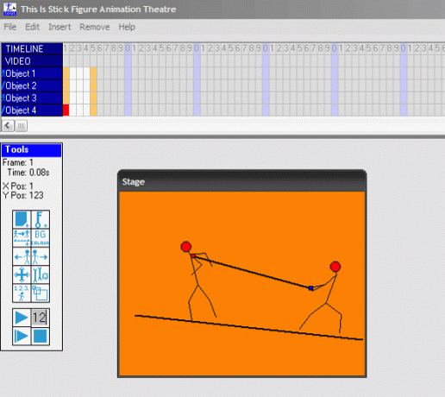Open the BG colour picker button

(x=41, y=237)
